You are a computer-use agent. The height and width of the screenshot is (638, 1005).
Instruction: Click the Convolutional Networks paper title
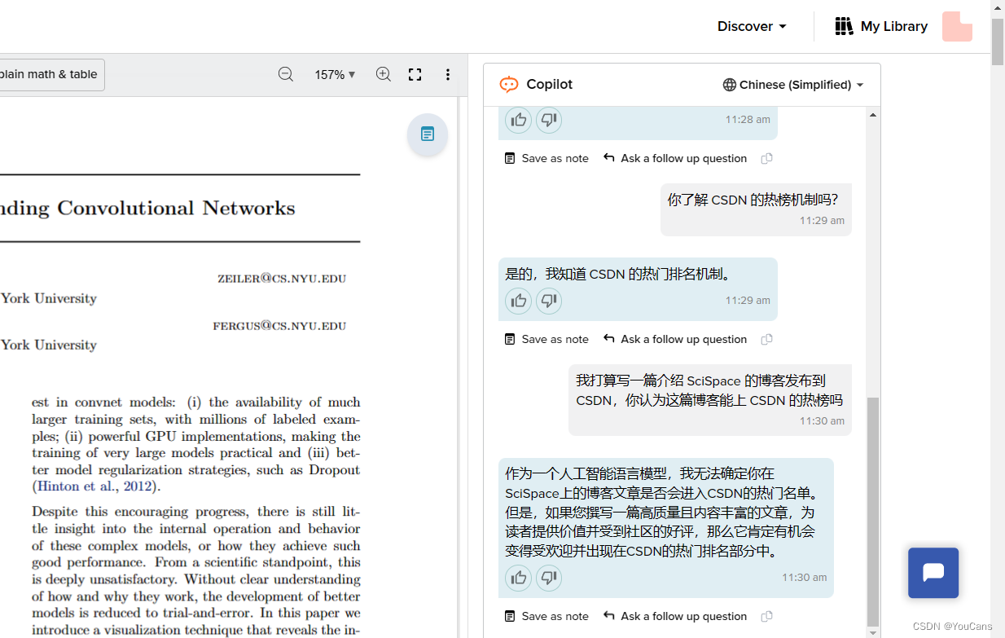[x=147, y=208]
